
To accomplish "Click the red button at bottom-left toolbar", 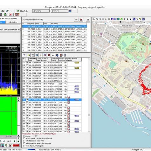I will (x=16, y=145).
